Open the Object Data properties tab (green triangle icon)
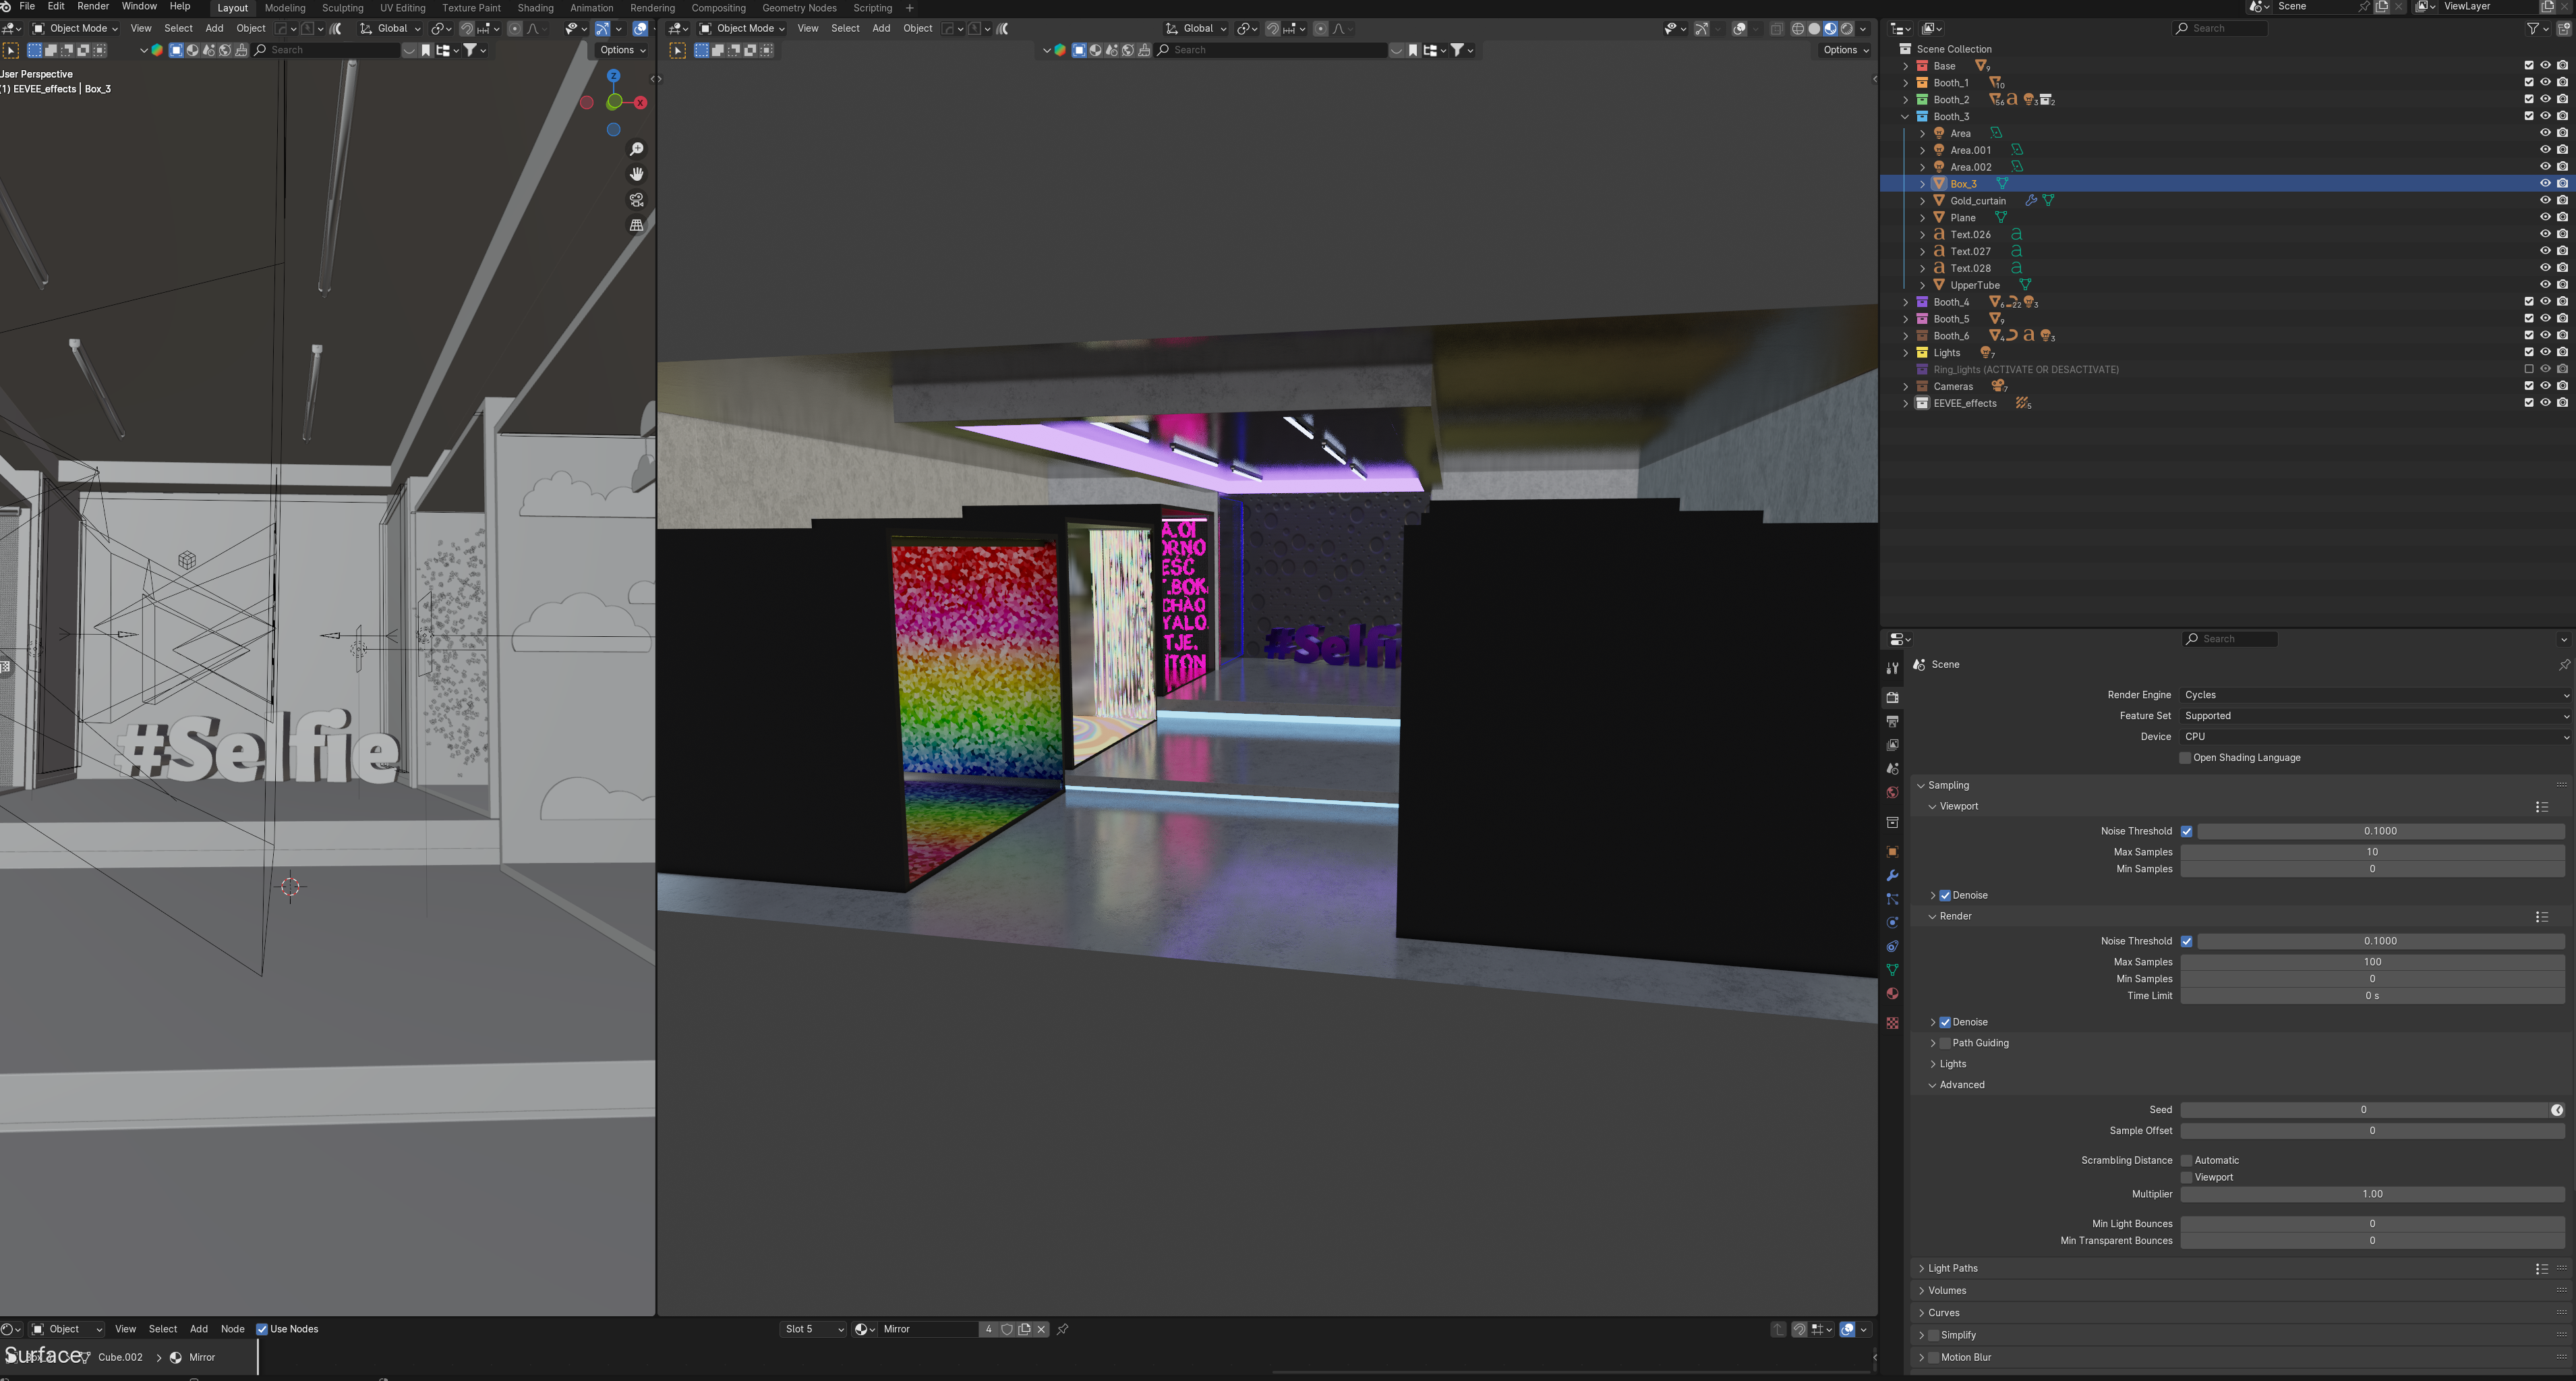This screenshot has width=2576, height=1381. click(1892, 969)
